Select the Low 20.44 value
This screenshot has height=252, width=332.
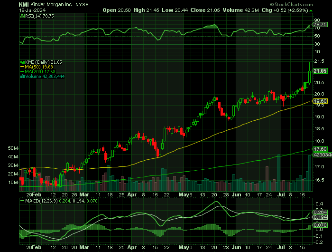point(175,10)
